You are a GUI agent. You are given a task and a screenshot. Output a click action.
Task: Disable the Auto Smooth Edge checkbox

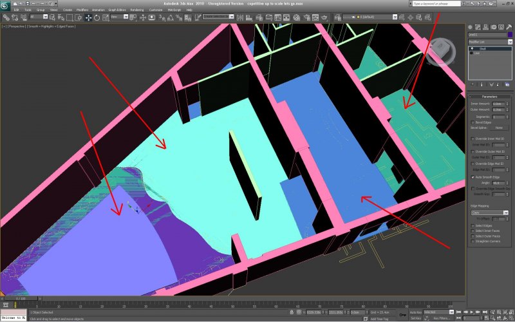[x=473, y=176]
